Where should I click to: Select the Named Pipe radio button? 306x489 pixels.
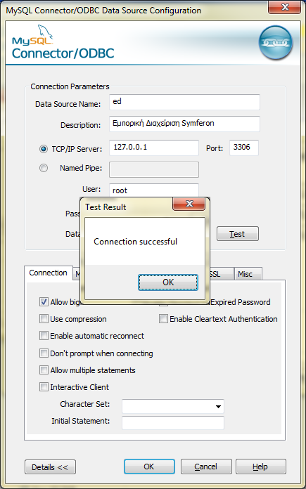click(x=44, y=168)
